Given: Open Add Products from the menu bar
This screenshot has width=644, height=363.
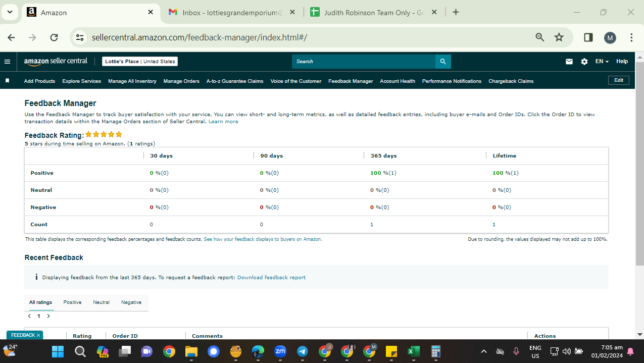Looking at the screenshot, I should (x=39, y=81).
